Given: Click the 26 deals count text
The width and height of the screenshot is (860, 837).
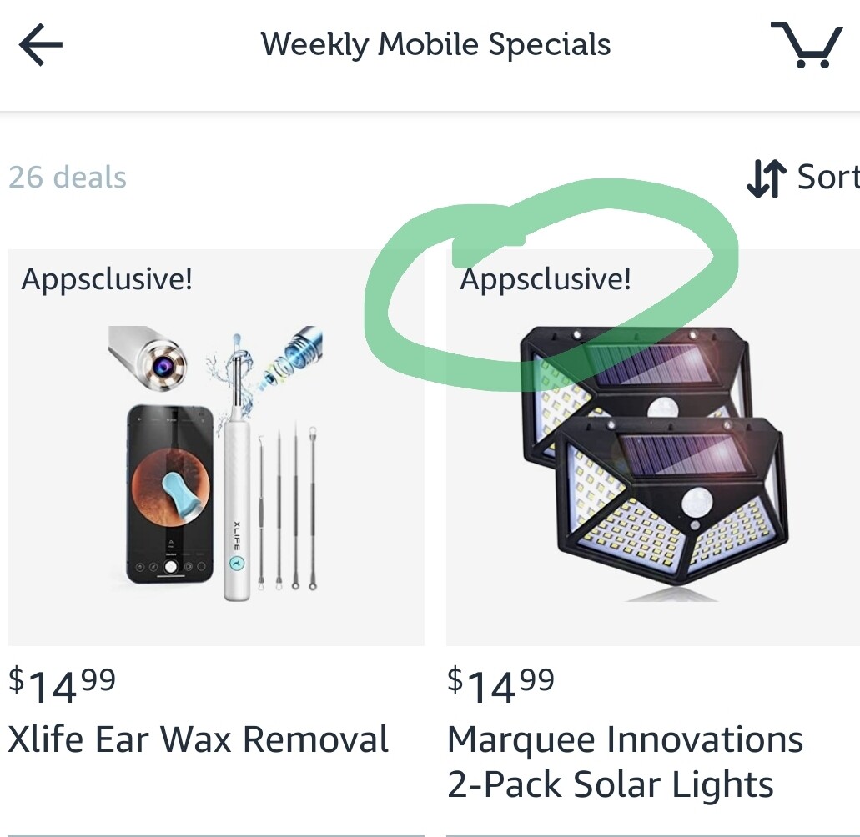Looking at the screenshot, I should tap(68, 178).
